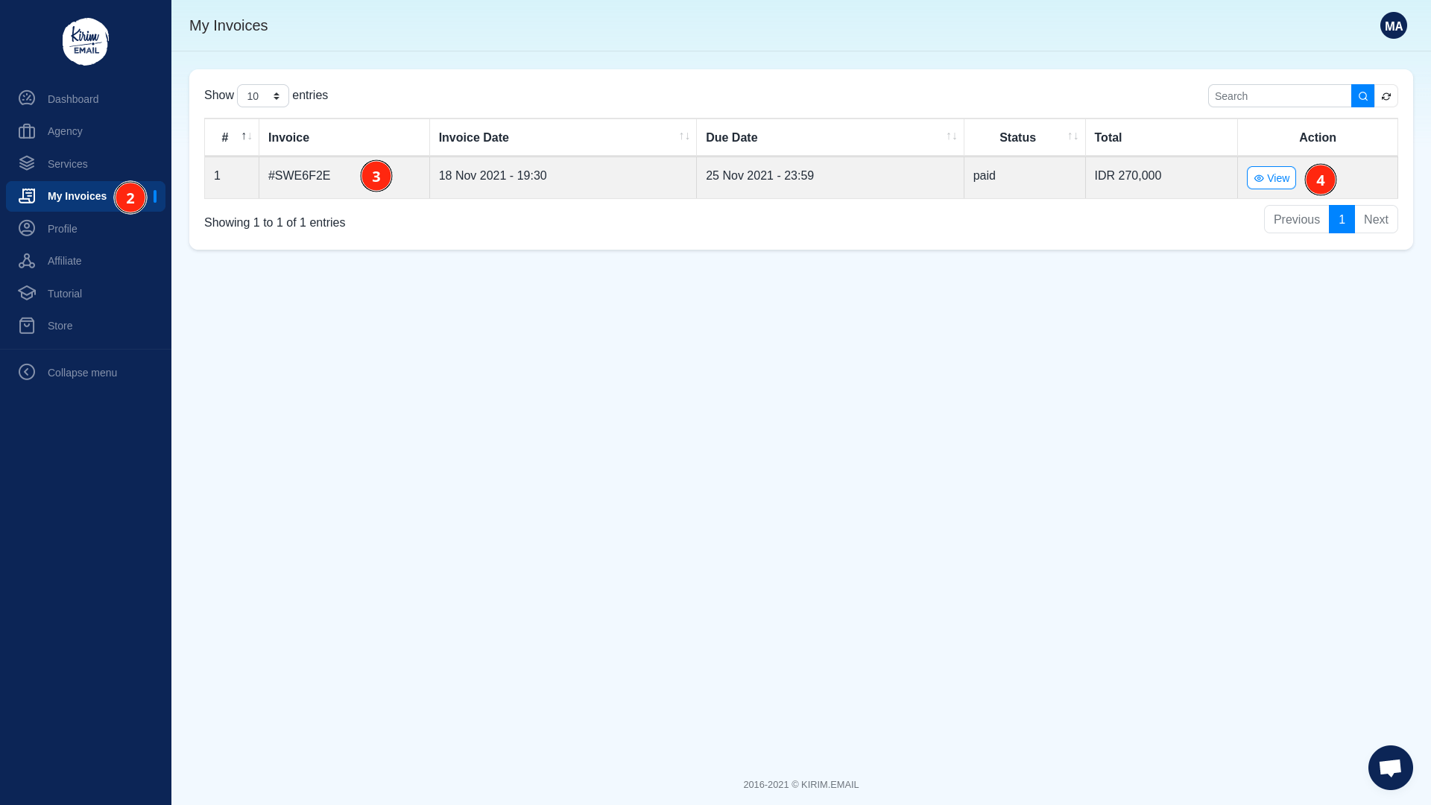Open the Show entries count dropdown
This screenshot has height=805, width=1431.
point(262,95)
